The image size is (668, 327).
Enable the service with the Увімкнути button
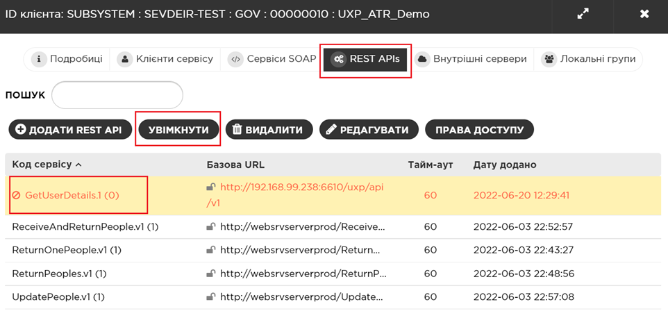click(178, 130)
